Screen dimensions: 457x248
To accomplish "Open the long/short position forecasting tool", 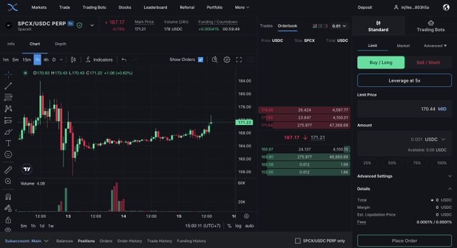I will pos(8,120).
